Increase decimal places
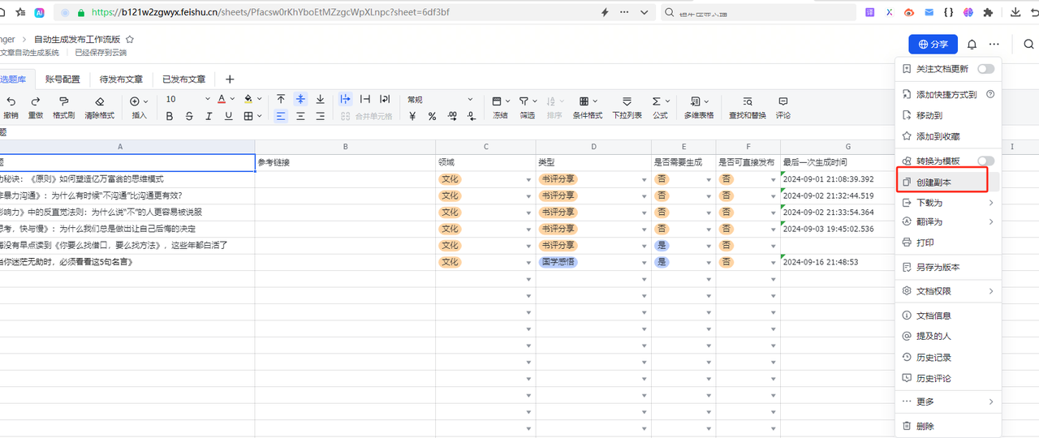The image size is (1039, 438). point(452,116)
